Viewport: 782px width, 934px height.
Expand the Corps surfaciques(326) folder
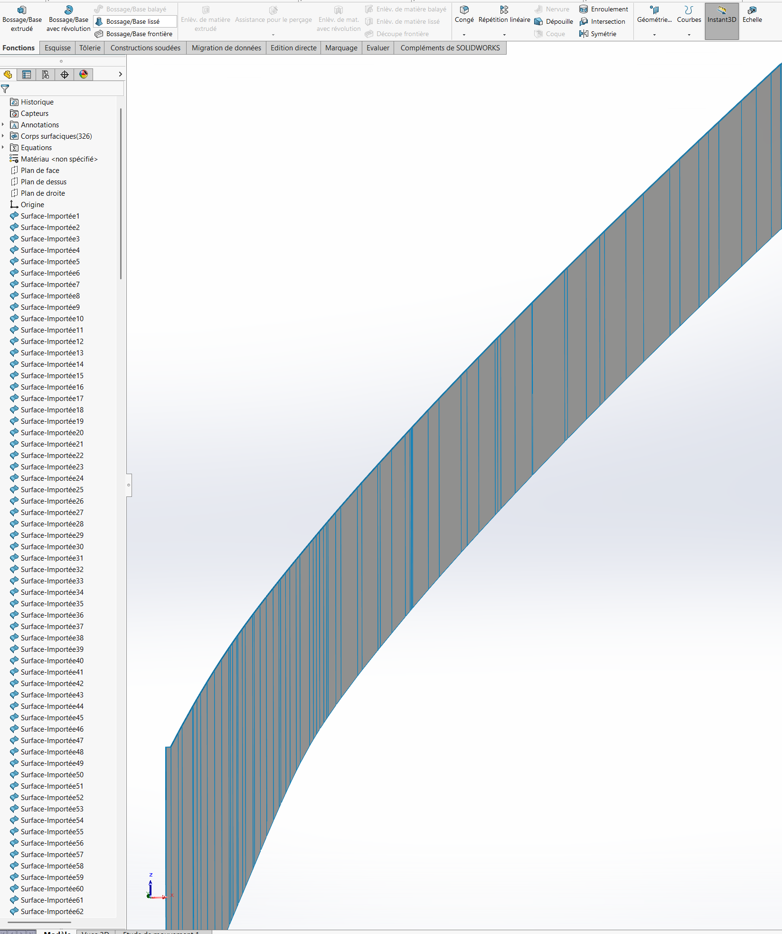pos(3,136)
